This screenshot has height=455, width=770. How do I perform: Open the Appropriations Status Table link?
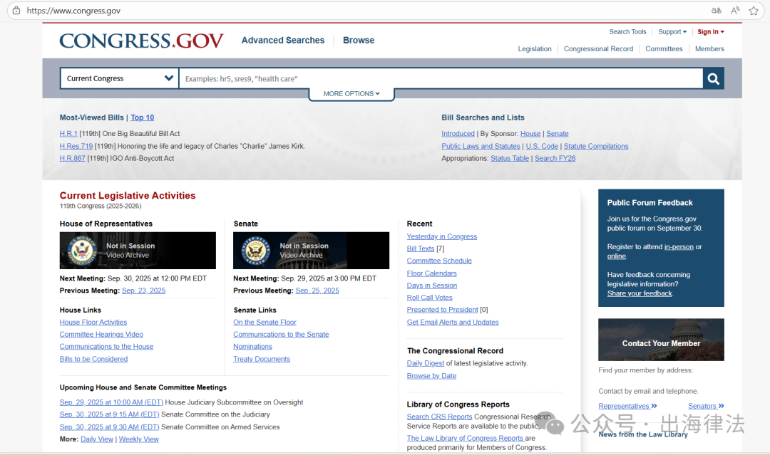(510, 158)
